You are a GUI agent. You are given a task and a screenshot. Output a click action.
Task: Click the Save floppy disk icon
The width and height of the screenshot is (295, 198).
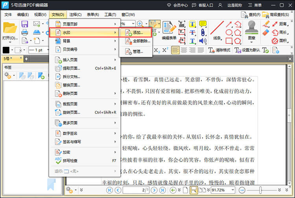[x=25, y=24]
